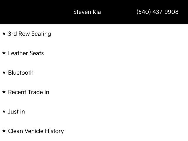Click the Clean Vehicle History text
The width and height of the screenshot is (188, 141).
36,131
